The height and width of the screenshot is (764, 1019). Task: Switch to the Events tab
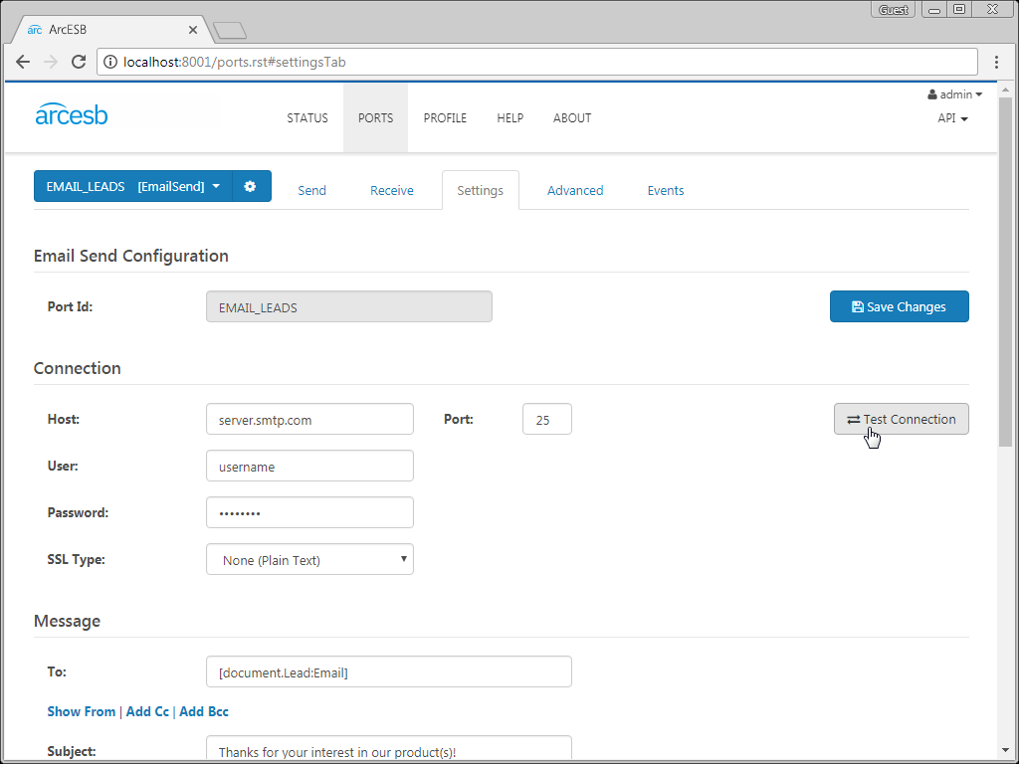pyautogui.click(x=666, y=190)
